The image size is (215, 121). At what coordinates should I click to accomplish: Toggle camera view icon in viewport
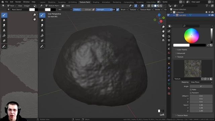163,36
